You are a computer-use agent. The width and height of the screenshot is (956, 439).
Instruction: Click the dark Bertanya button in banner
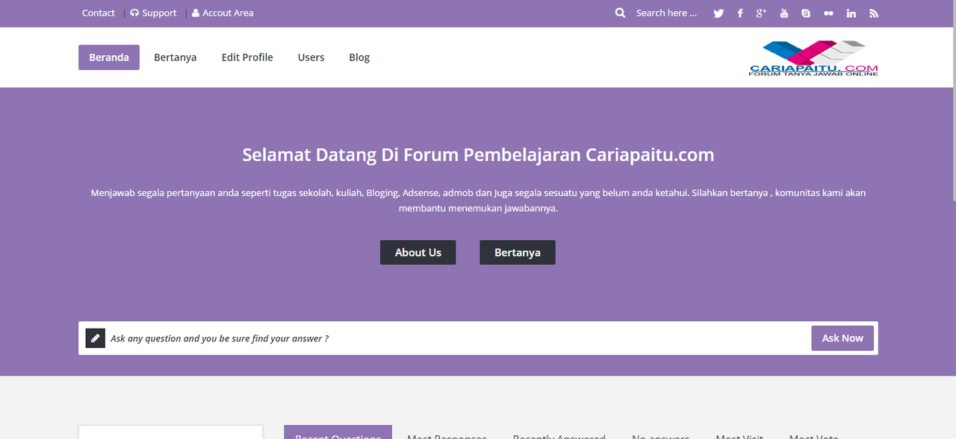518,253
